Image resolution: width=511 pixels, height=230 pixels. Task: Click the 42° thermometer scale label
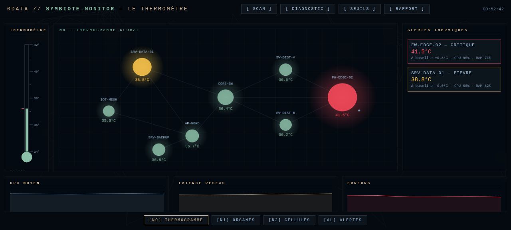tap(37, 45)
